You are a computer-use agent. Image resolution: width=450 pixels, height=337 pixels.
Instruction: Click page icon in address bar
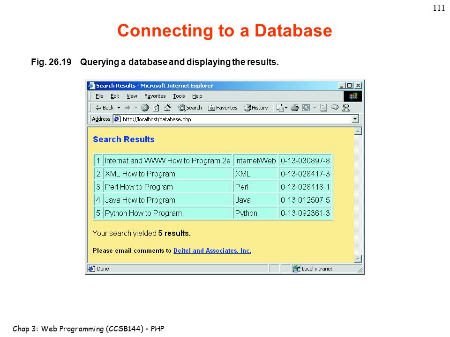[117, 119]
